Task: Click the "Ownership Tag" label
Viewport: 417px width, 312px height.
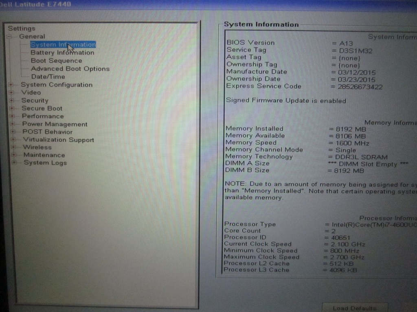Action: click(x=252, y=65)
